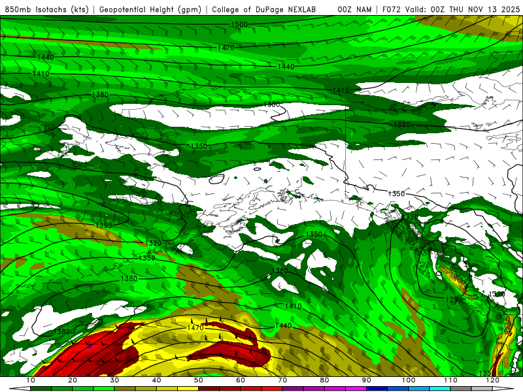Click color scale tick label 30
This screenshot has height=392, width=523.
(114, 380)
